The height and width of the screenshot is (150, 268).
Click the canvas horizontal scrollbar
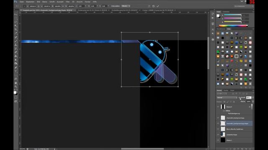142,149
